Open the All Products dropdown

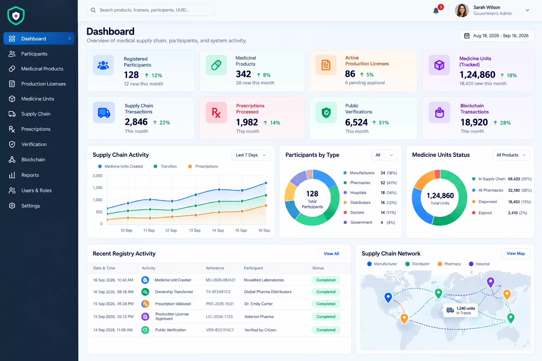click(511, 155)
